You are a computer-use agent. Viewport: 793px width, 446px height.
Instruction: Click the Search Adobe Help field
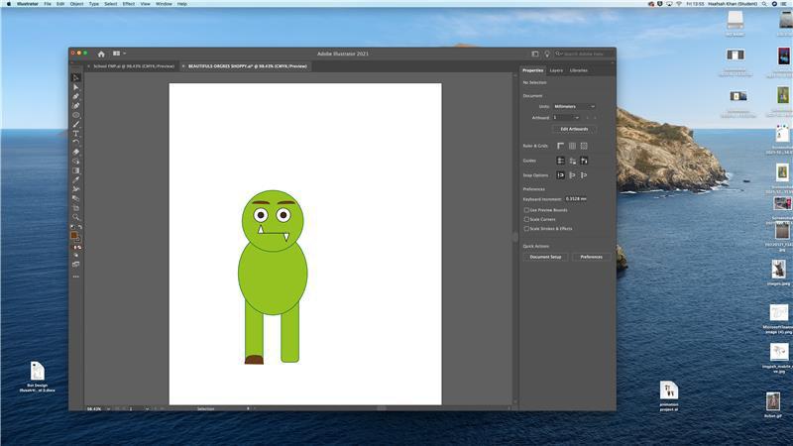point(583,54)
